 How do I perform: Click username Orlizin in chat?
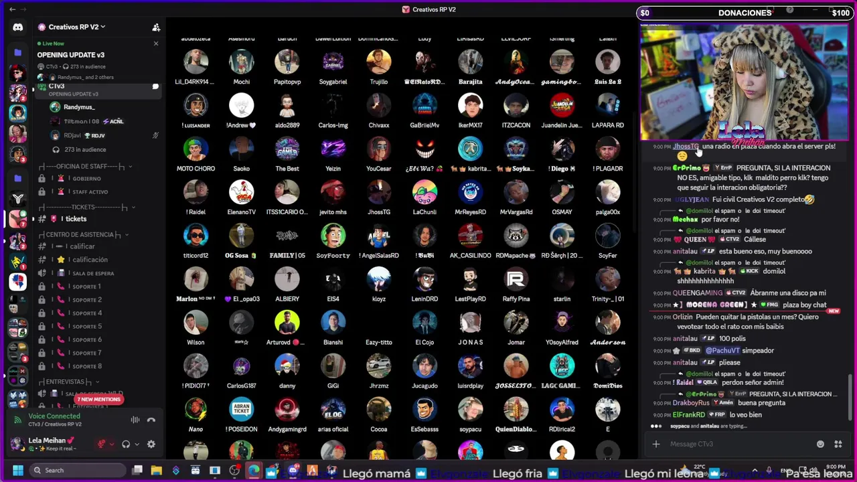click(682, 317)
